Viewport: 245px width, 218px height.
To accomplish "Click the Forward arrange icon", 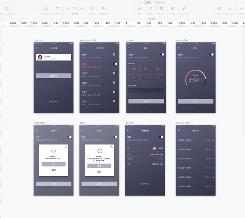I will (46, 8).
